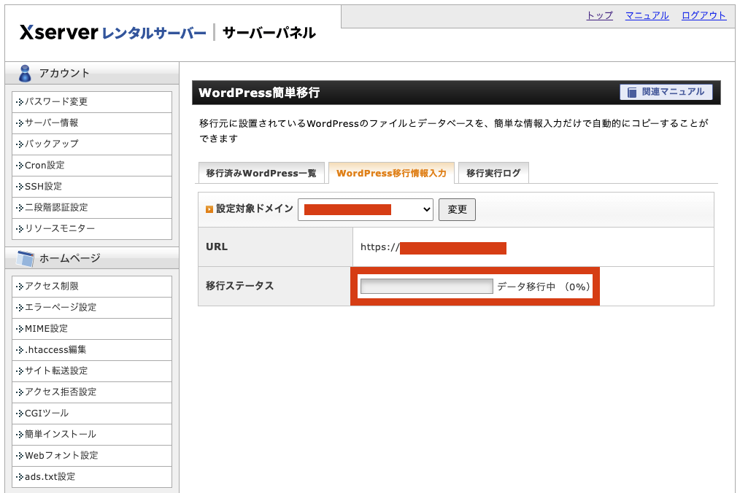Screen dimensions: 740x493
Task: Go to SSH設定
Action: (x=92, y=187)
